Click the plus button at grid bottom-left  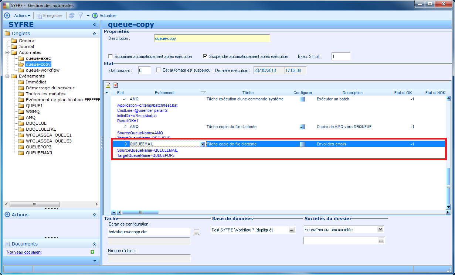114,212
